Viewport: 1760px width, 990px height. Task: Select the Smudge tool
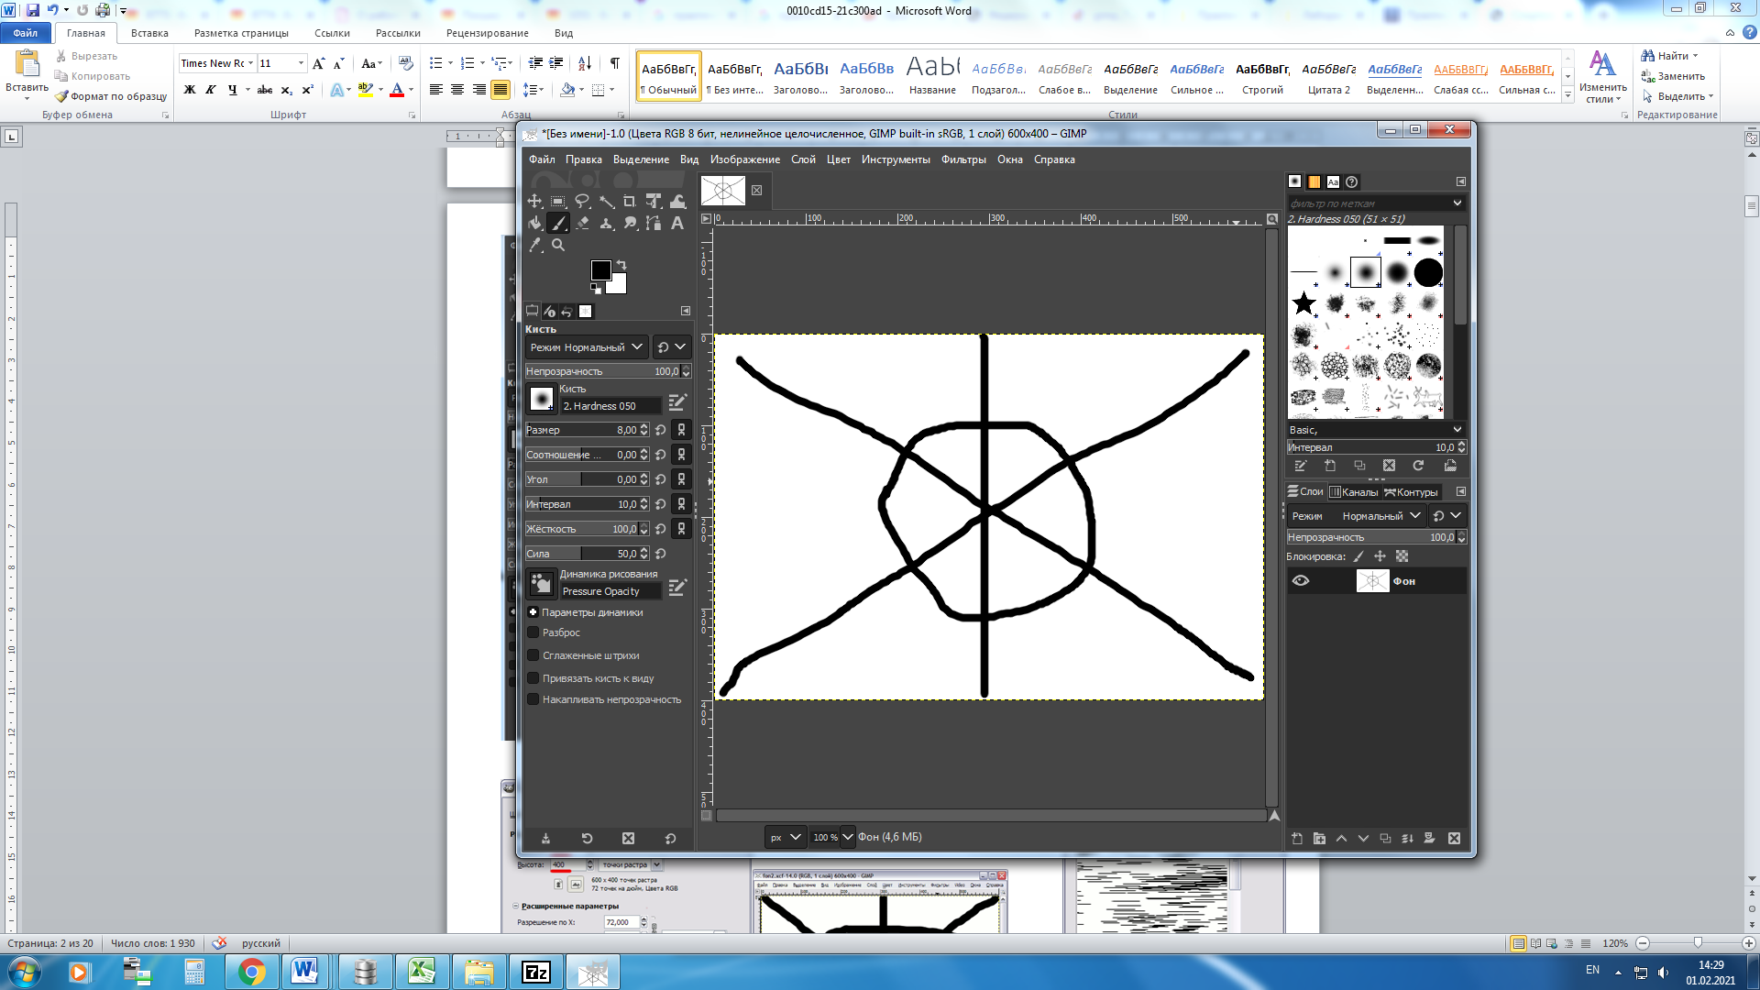pyautogui.click(x=630, y=223)
